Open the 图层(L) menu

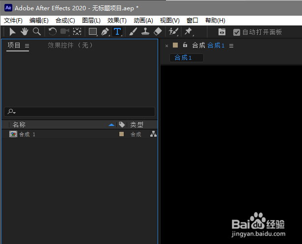(x=91, y=21)
